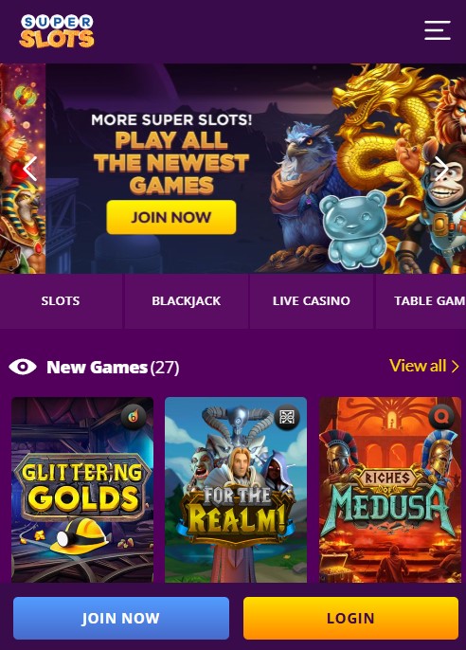
Task: Click the blue Join Now button
Action: click(x=121, y=618)
